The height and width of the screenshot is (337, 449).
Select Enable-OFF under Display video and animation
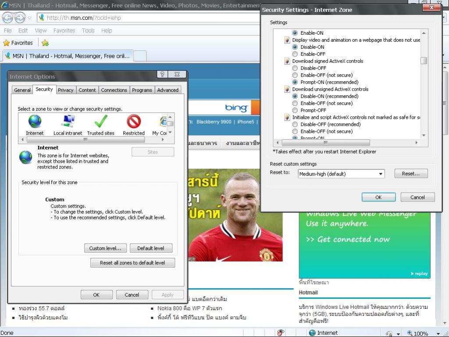pyautogui.click(x=295, y=54)
